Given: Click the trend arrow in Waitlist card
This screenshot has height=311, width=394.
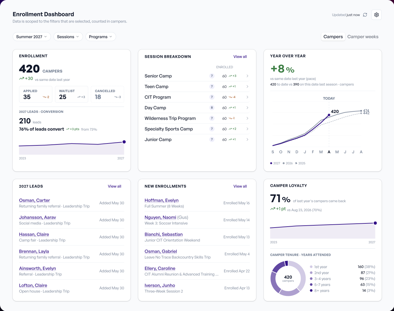Looking at the screenshot, I should tap(79, 97).
